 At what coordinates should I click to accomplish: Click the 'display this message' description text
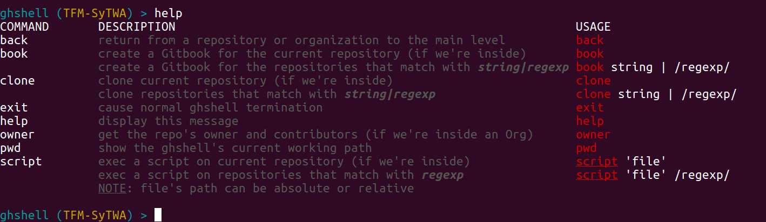(168, 121)
